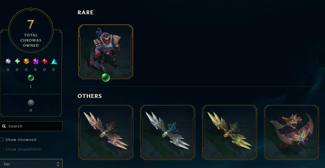This screenshot has height=168, width=325.
Task: Click the red diamond gem icon
Action: click(x=45, y=61)
